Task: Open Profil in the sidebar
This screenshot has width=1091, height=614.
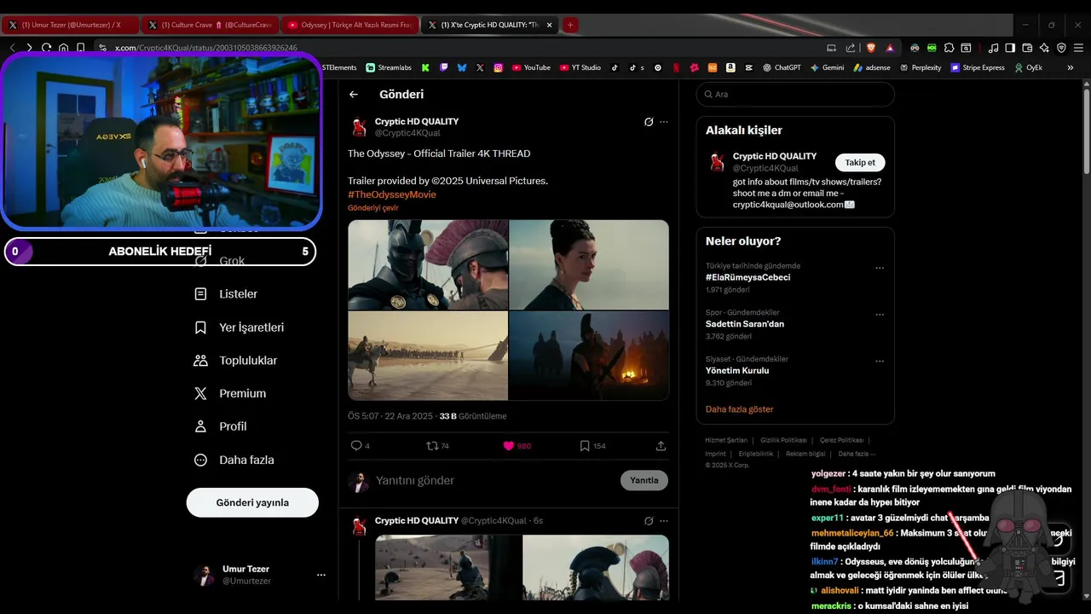Action: click(x=221, y=426)
